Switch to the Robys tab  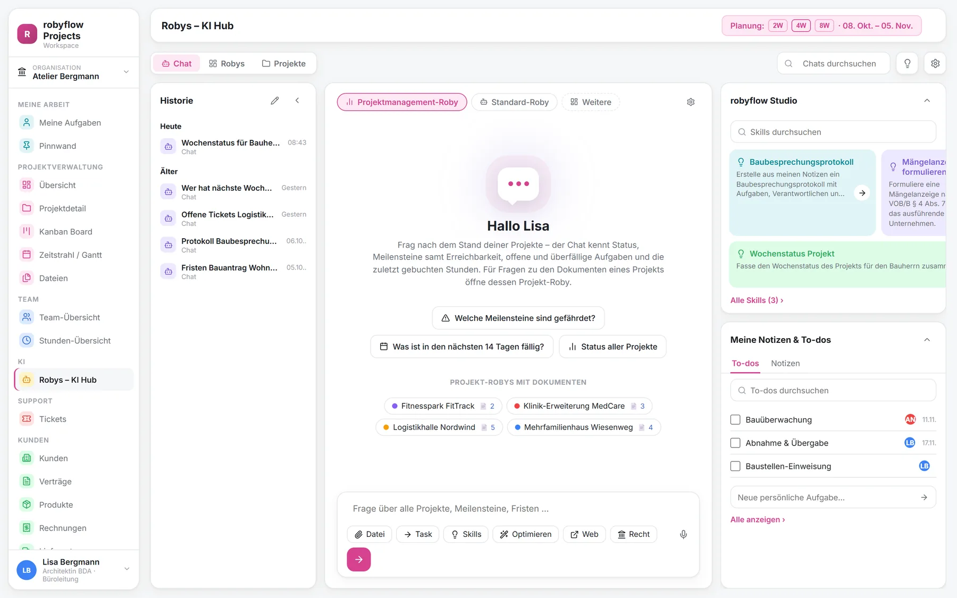pos(227,63)
